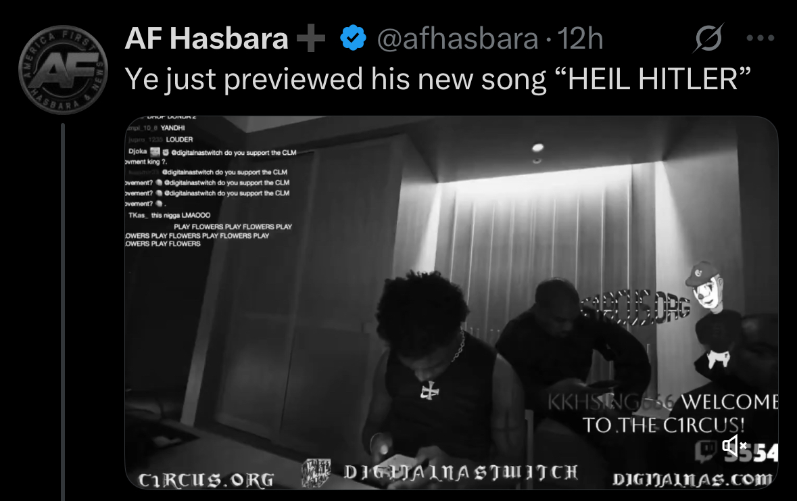Viewport: 797px width, 501px height.
Task: Click the tweet text about Ye's new song
Action: 437,79
